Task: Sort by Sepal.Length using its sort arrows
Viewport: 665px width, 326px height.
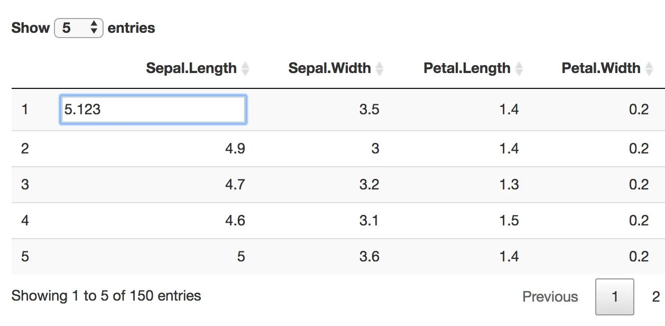Action: [245, 69]
